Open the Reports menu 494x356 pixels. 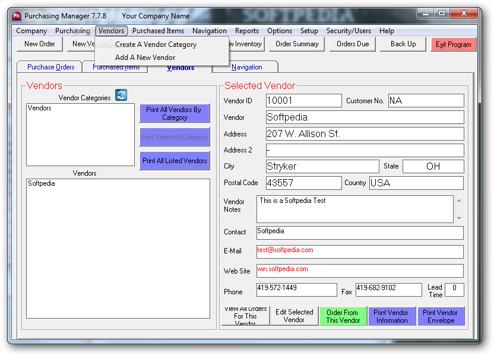pyautogui.click(x=247, y=31)
